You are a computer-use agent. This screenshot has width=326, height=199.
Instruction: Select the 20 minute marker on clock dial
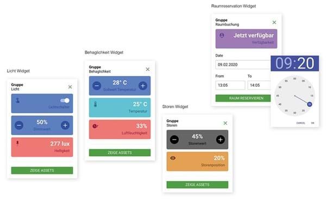coord(309,104)
